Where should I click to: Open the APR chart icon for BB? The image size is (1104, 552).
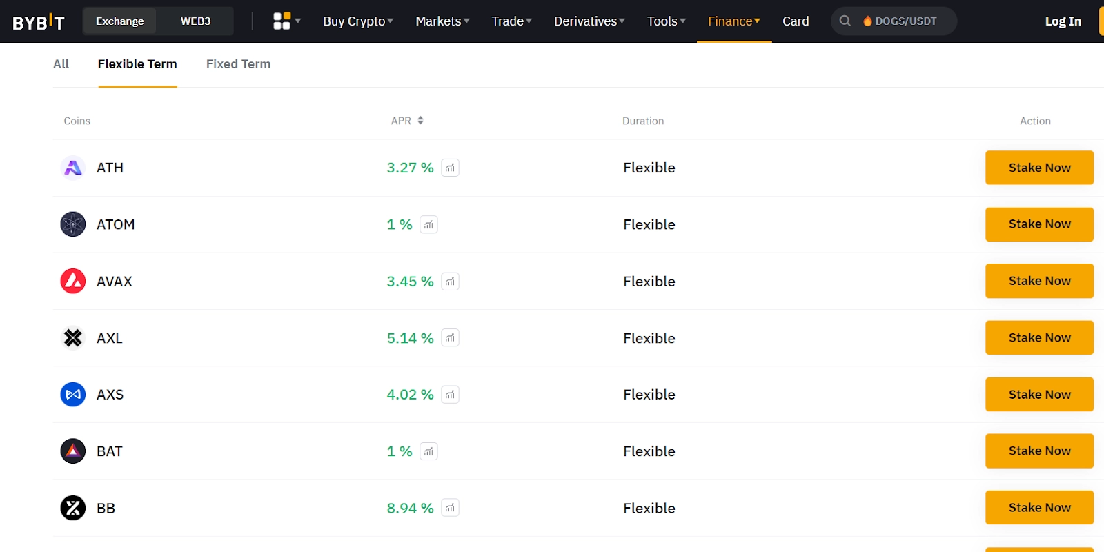tap(450, 508)
